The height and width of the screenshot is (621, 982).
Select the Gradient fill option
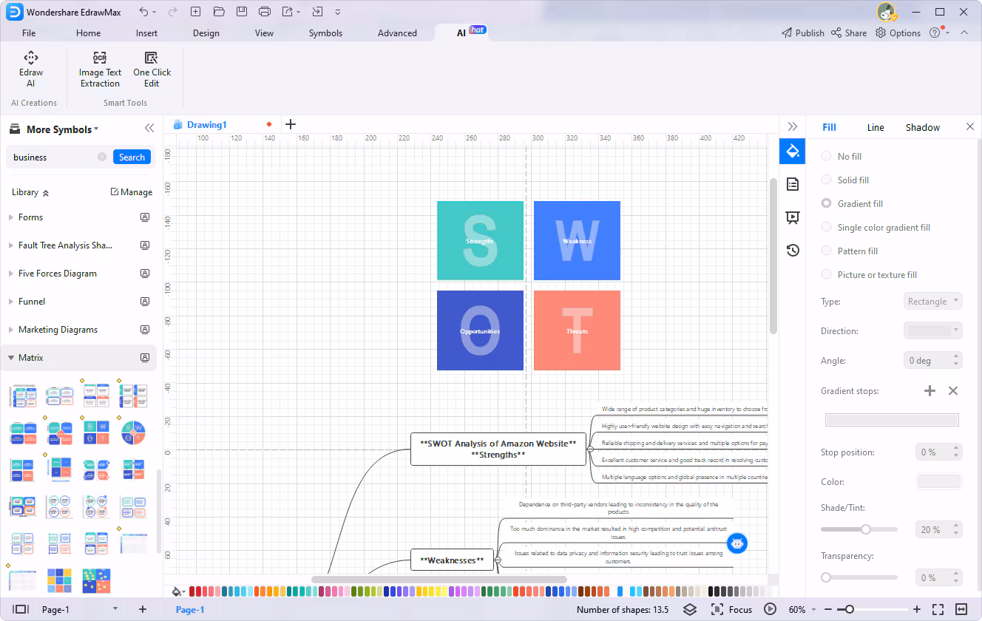(x=853, y=204)
